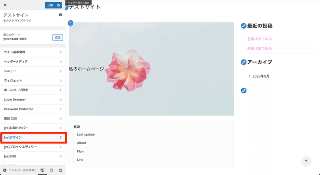Image resolution: width=320 pixels, height=175 pixels.
Task: Click 目次 heading in contents box
Action: 77,127
